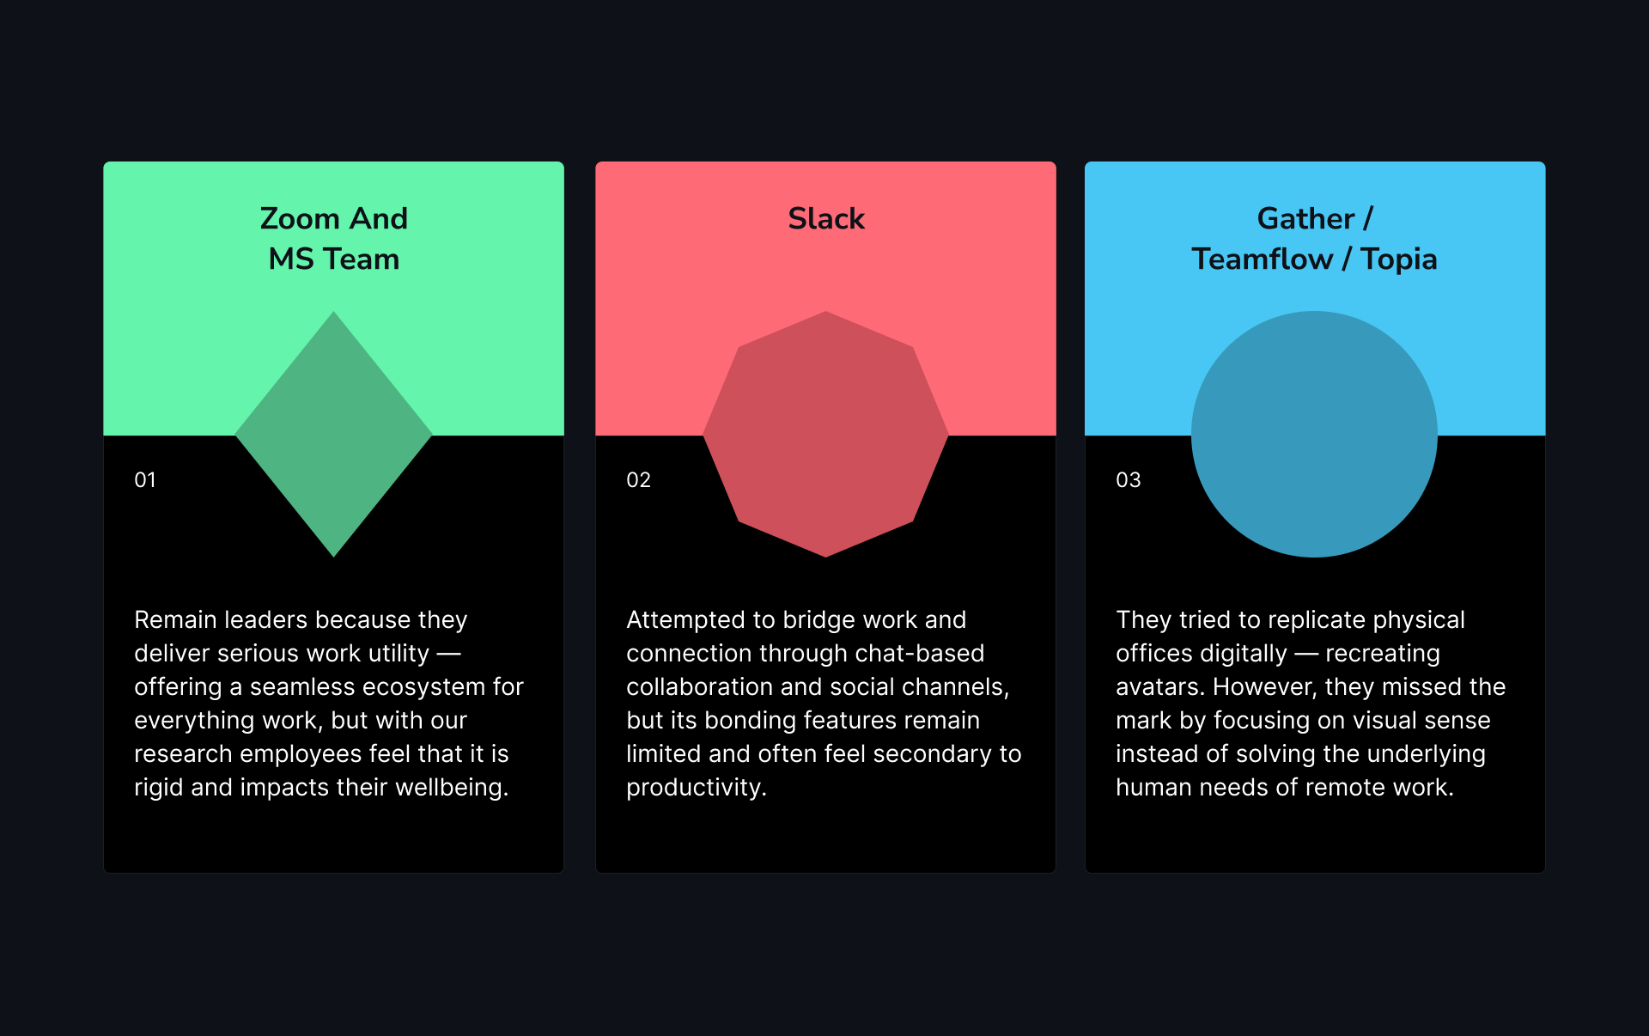Viewport: 1649px width, 1036px height.
Task: Click the word "productivity" in Slack card
Action: 694,788
